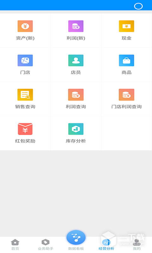Tap the 店员 staff icon

(76, 60)
